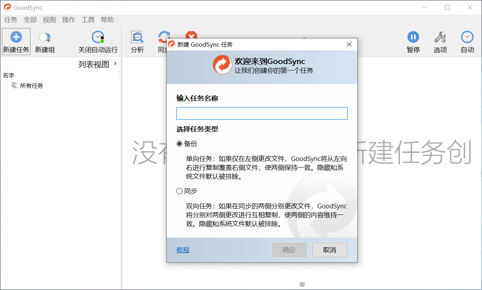The width and height of the screenshot is (482, 290).
Task: Click the 自动 clock icon
Action: point(467,37)
